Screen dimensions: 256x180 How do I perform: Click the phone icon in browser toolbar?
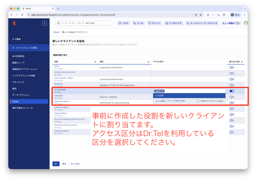coord(219,15)
